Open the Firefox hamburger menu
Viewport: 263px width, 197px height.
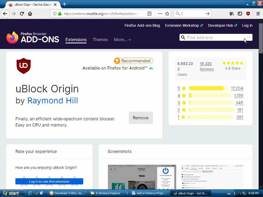258,14
